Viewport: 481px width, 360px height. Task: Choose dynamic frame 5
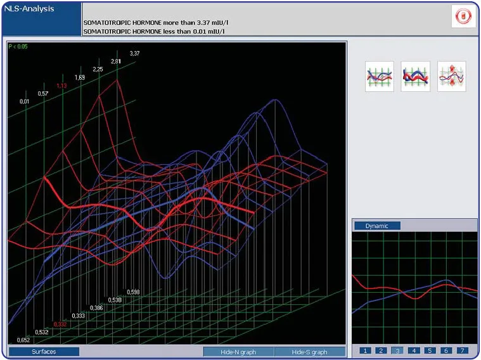pos(430,350)
